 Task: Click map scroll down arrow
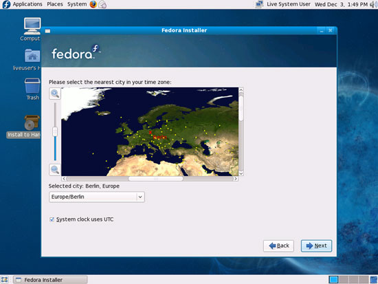tap(241, 173)
